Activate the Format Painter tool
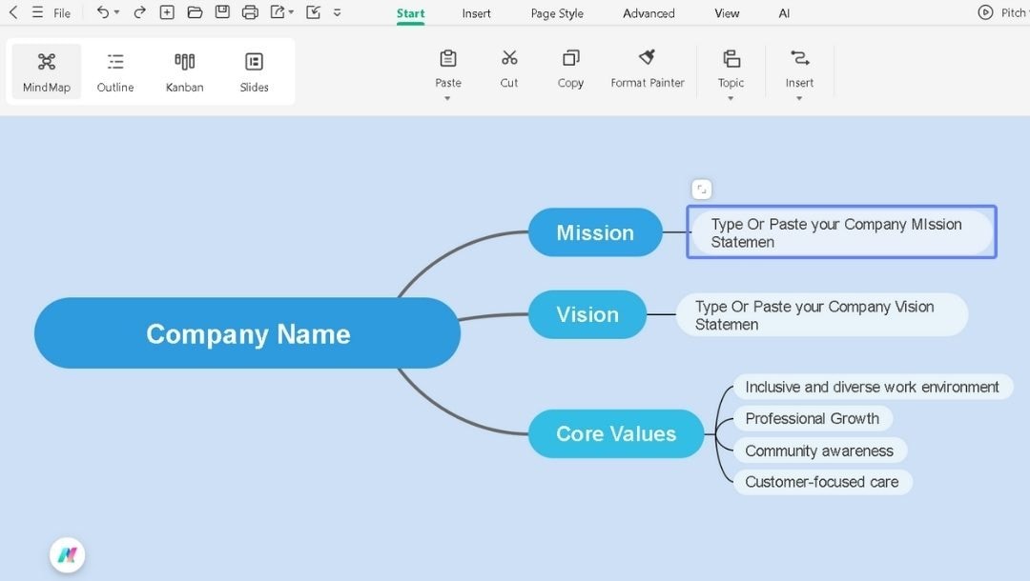The width and height of the screenshot is (1030, 581). point(647,69)
